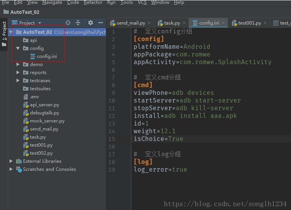Open Project panel settings gear
The image size is (291, 210).
(x=91, y=23)
